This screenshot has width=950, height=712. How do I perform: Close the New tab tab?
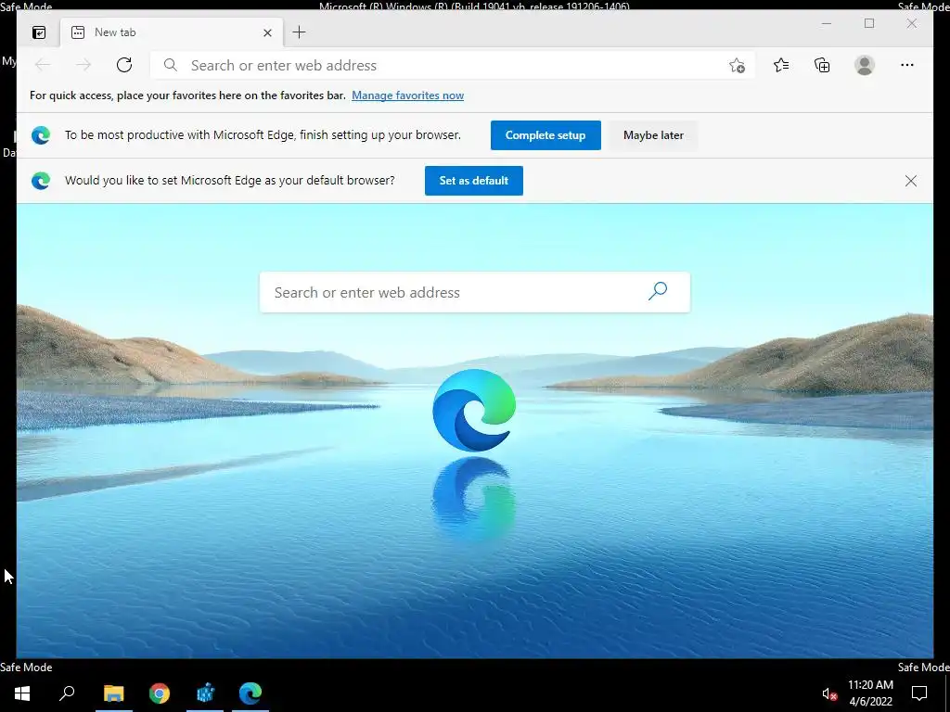click(x=267, y=32)
